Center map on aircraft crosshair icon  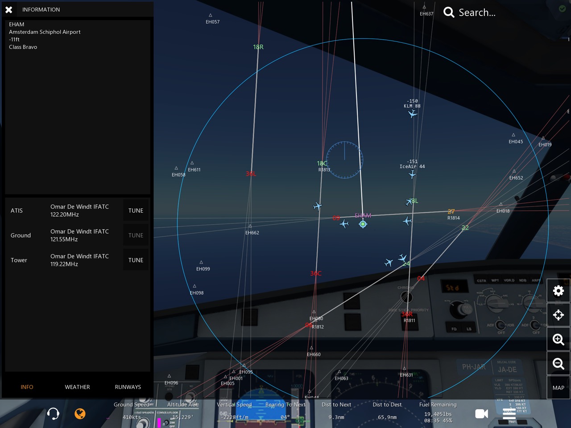pos(559,315)
